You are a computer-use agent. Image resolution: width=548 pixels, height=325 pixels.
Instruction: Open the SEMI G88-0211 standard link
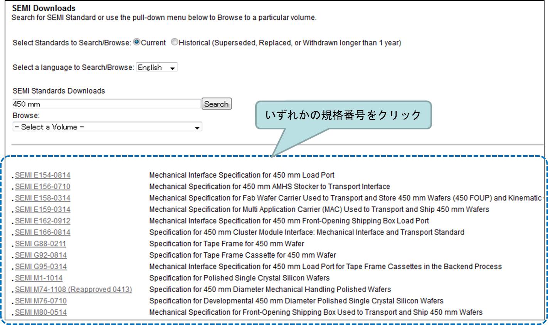tap(40, 244)
